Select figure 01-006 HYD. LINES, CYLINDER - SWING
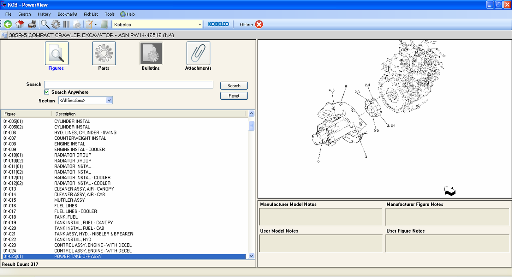The width and height of the screenshot is (512, 277). click(124, 132)
